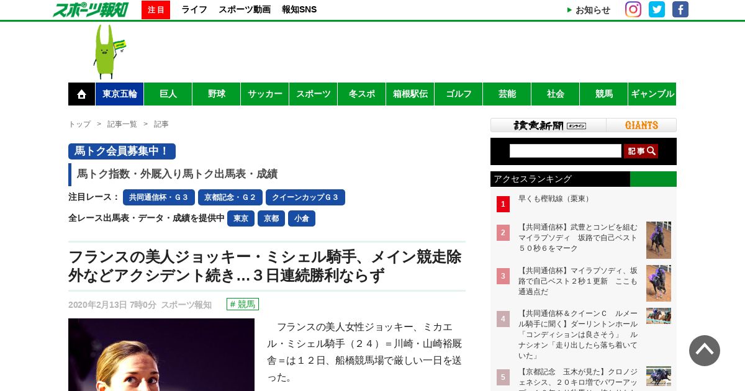The height and width of the screenshot is (391, 745).
Task: Select the 注目 tab in header
Action: coord(156,9)
